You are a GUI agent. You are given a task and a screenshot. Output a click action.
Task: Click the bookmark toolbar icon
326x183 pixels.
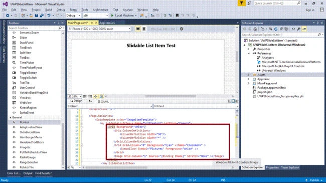tap(177, 16)
